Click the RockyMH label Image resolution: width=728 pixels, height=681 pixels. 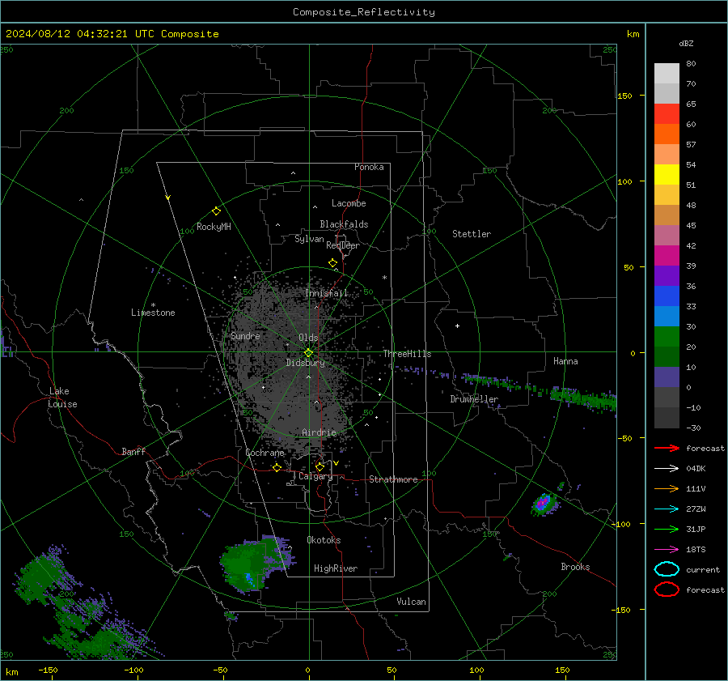click(214, 227)
